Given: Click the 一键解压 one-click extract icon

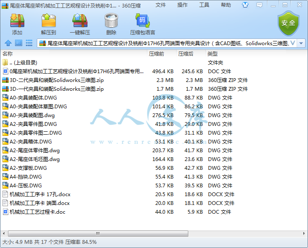Looking at the screenshot, I should [80, 20].
